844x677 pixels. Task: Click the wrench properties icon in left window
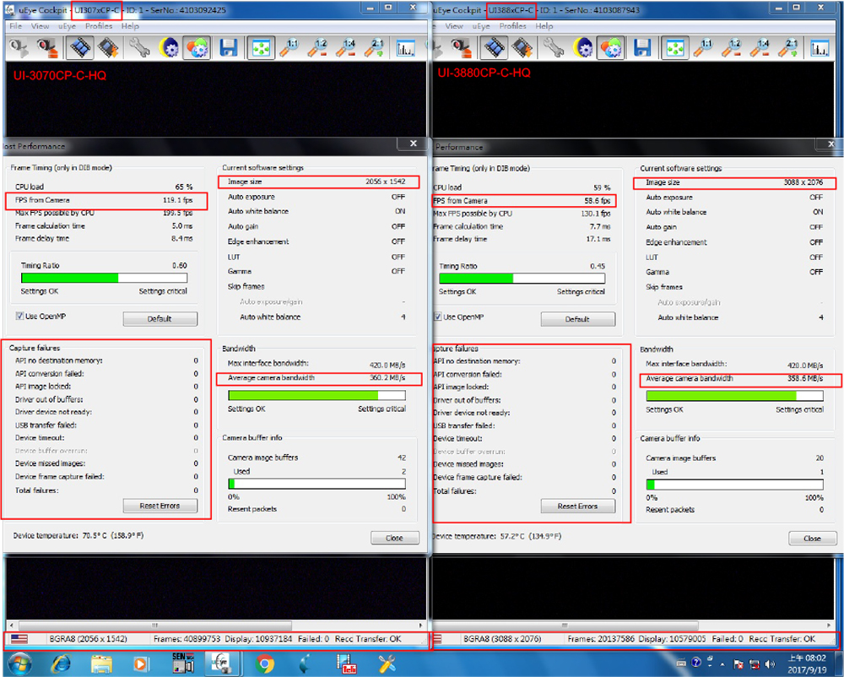tap(139, 48)
